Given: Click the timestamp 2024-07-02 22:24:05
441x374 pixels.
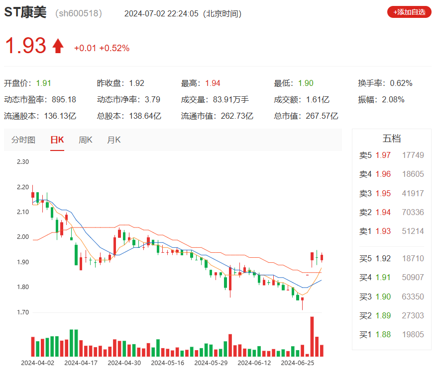Looking at the screenshot, I should tap(161, 13).
